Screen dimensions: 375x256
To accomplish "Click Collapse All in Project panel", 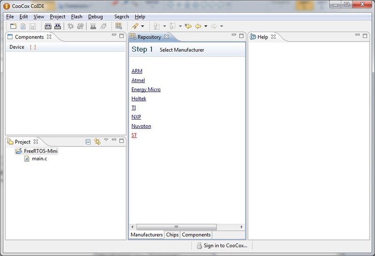I will (x=88, y=142).
